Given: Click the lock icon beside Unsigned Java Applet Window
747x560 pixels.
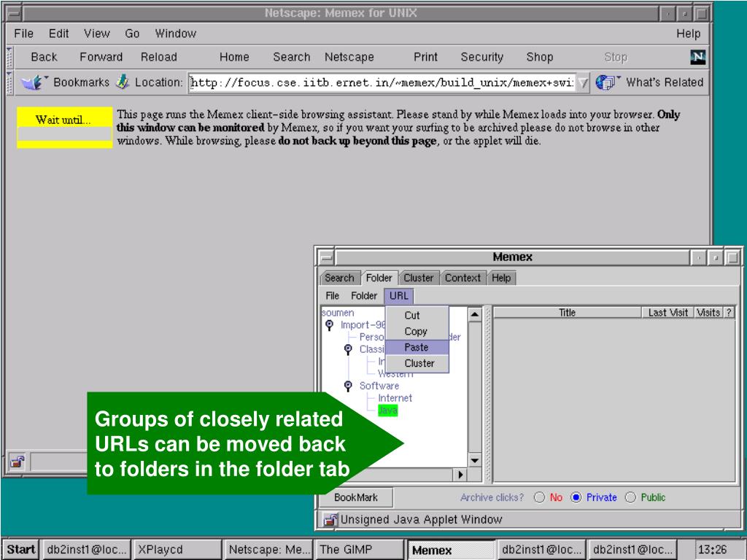Looking at the screenshot, I should pos(330,519).
